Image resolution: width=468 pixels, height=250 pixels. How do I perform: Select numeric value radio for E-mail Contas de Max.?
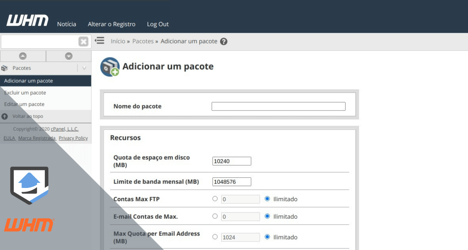[215, 216]
